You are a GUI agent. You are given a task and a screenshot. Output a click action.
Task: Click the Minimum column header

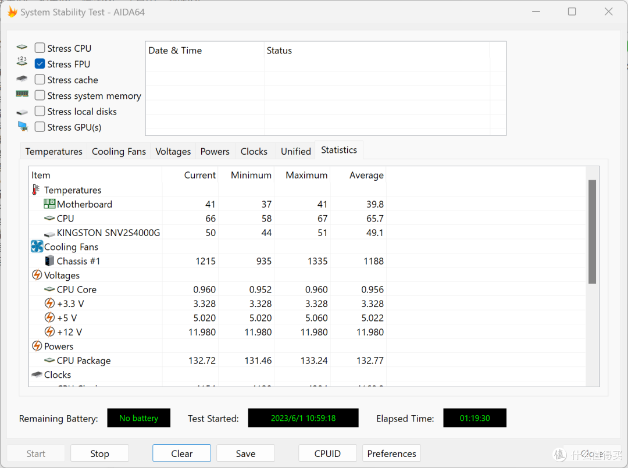tap(247, 175)
